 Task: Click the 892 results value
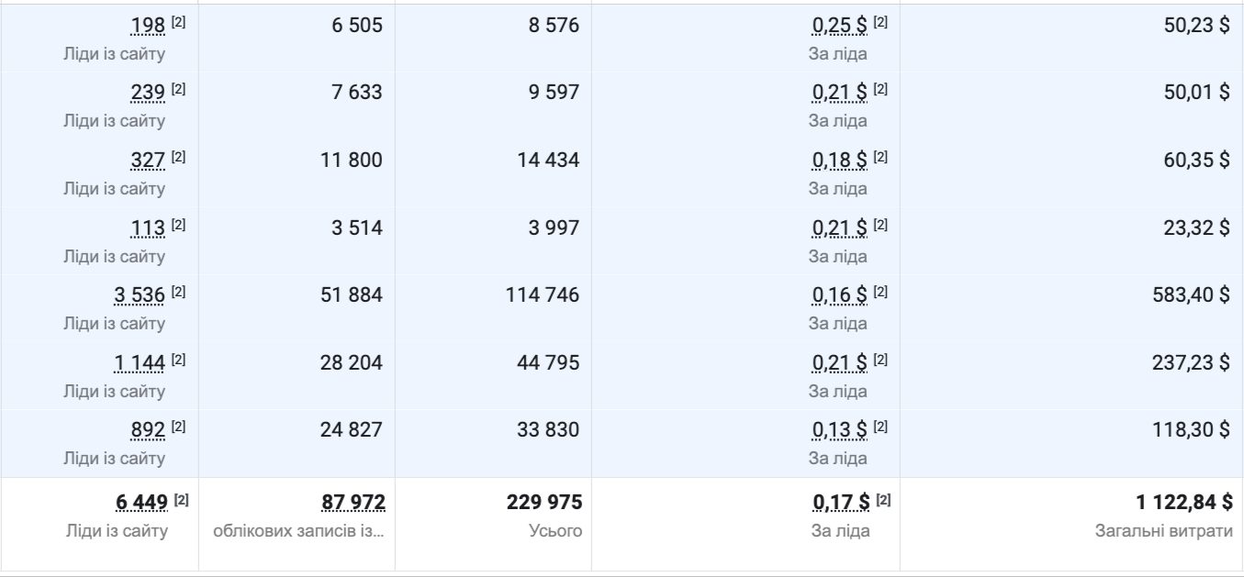coord(149,431)
